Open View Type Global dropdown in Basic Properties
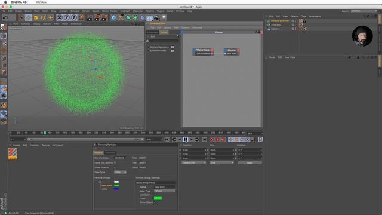382x215 pixels. click(165, 191)
